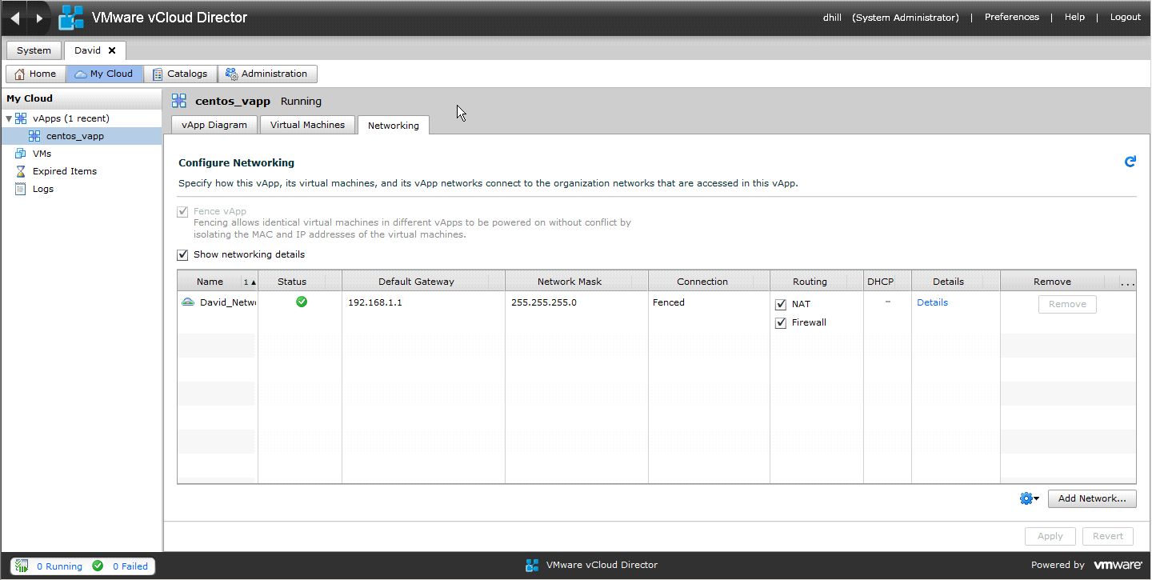Sort by Default Gateway column header

pyautogui.click(x=416, y=282)
